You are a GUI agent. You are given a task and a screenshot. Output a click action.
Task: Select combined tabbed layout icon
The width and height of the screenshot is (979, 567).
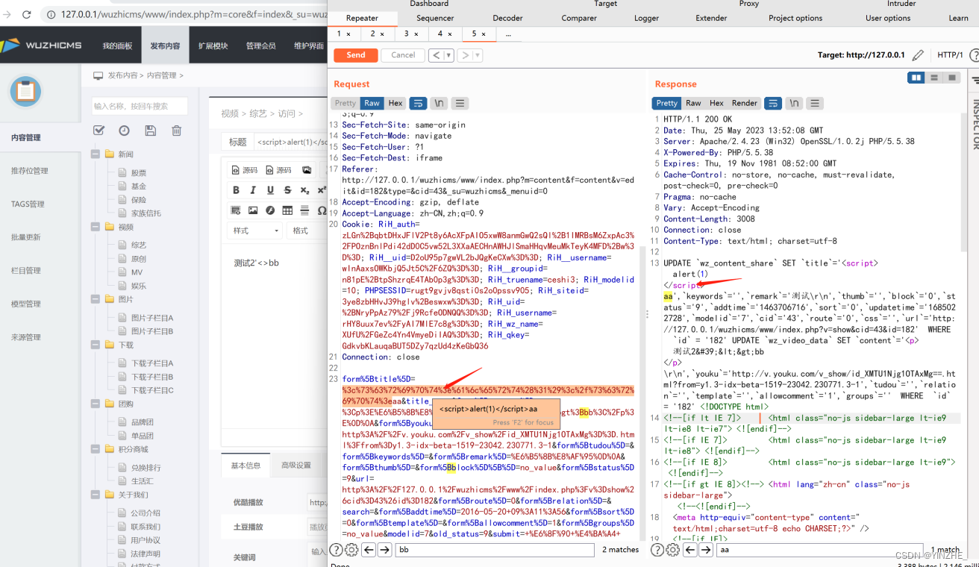coord(951,78)
